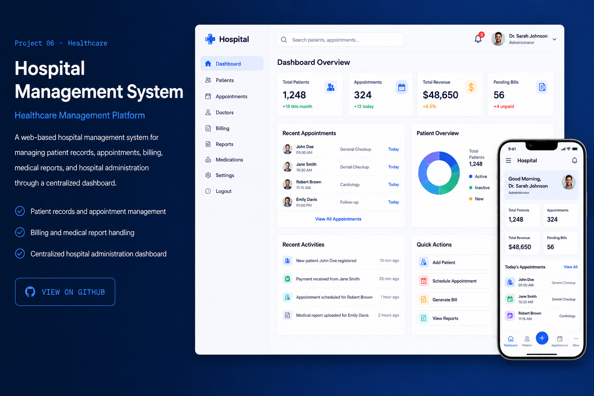Click the VIEW ON GITHUB button
Image resolution: width=594 pixels, height=396 pixels.
click(x=65, y=292)
